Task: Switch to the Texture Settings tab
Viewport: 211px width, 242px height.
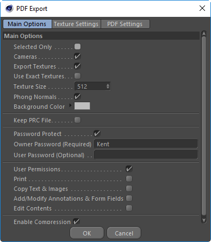Action: coord(76,24)
